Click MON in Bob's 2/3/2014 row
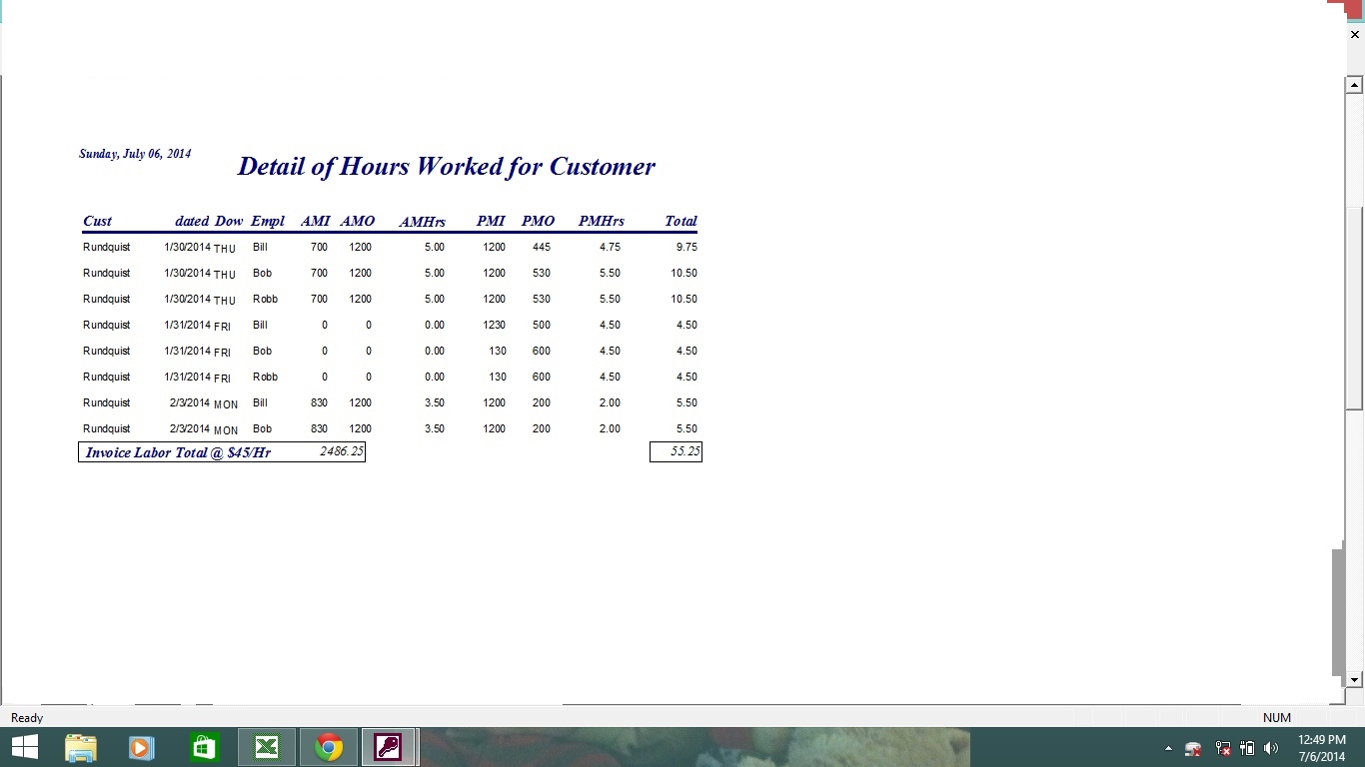 click(226, 431)
